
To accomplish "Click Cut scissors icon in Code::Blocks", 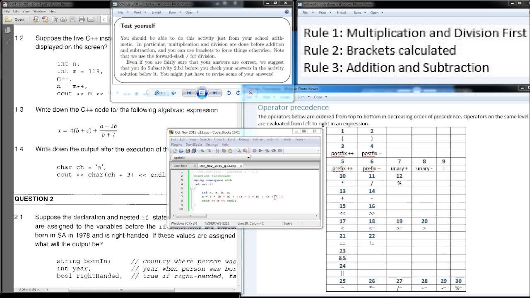I will pyautogui.click(x=217, y=151).
